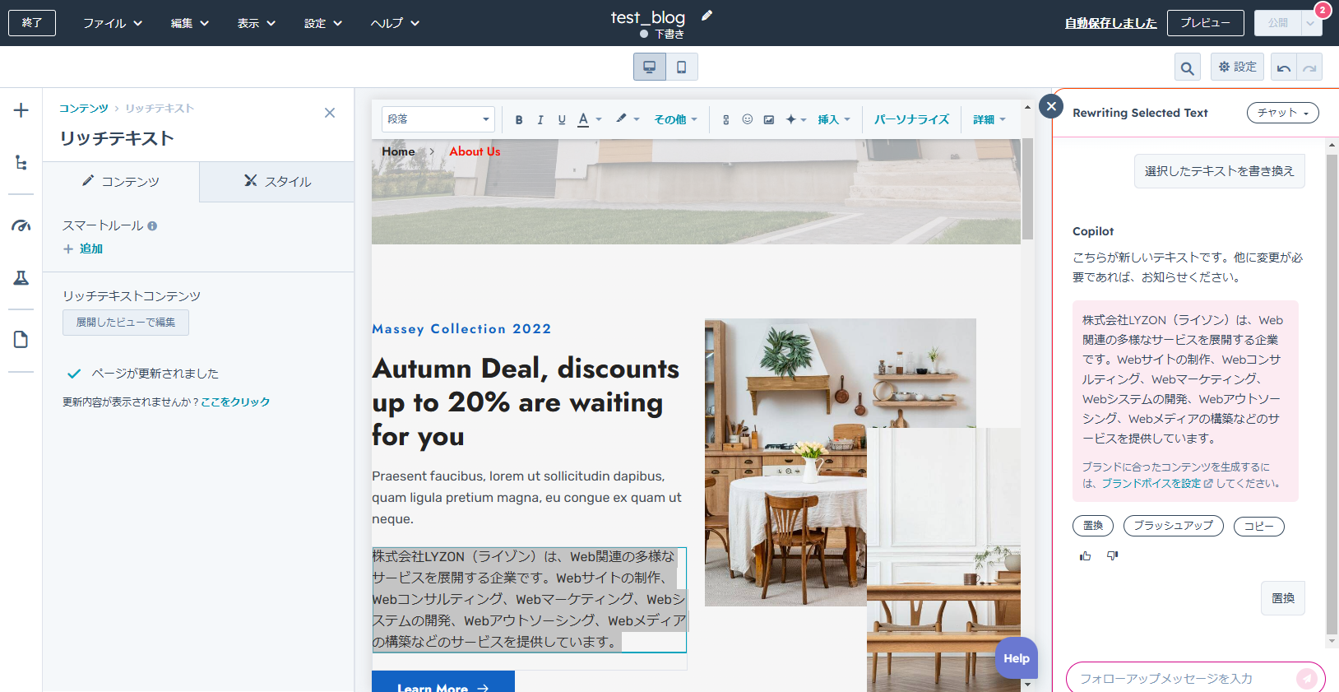
Task: Switch to desktop preview mode
Action: pos(650,67)
